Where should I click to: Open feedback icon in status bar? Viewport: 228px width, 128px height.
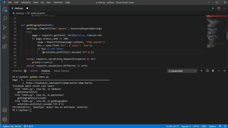[x=220, y=127]
